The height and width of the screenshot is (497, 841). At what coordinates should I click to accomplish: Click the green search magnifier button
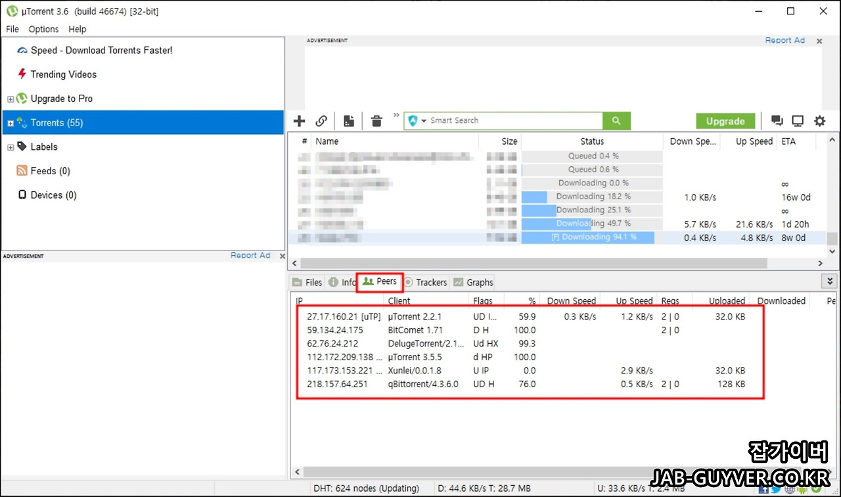(x=616, y=121)
